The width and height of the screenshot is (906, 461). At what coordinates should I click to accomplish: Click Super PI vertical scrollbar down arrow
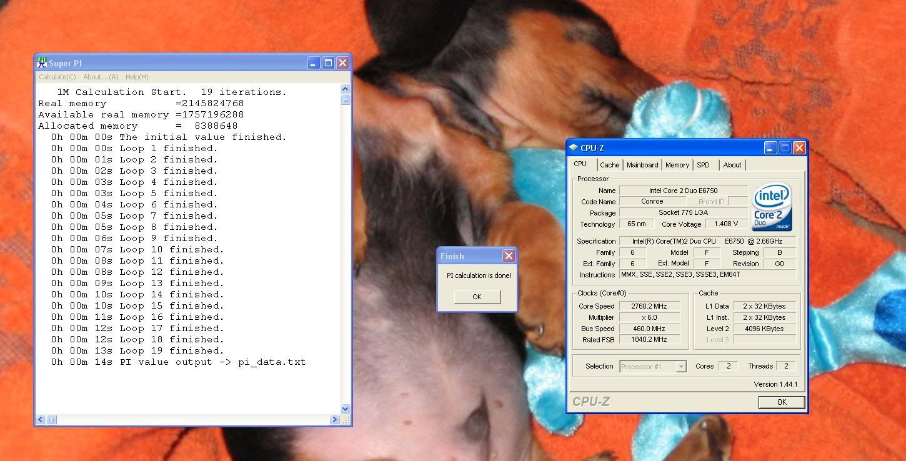click(x=346, y=409)
